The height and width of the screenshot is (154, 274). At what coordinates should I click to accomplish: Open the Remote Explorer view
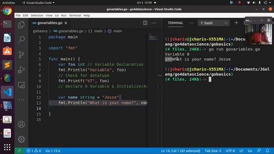pos(21,85)
